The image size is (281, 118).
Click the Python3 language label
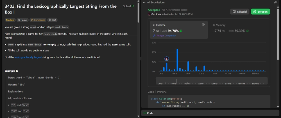point(162,92)
